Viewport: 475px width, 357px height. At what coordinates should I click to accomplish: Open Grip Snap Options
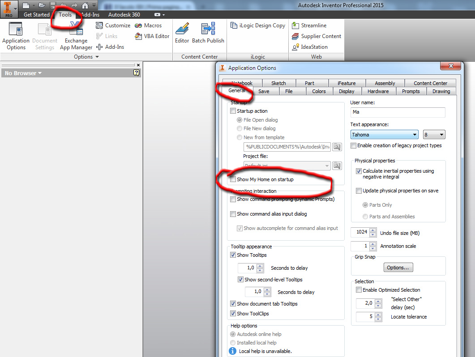[x=398, y=267]
